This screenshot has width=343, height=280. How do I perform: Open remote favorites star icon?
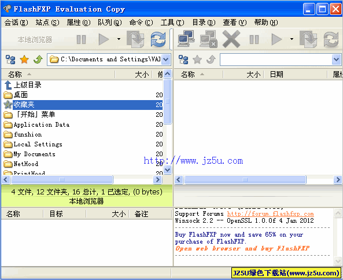(x=197, y=59)
